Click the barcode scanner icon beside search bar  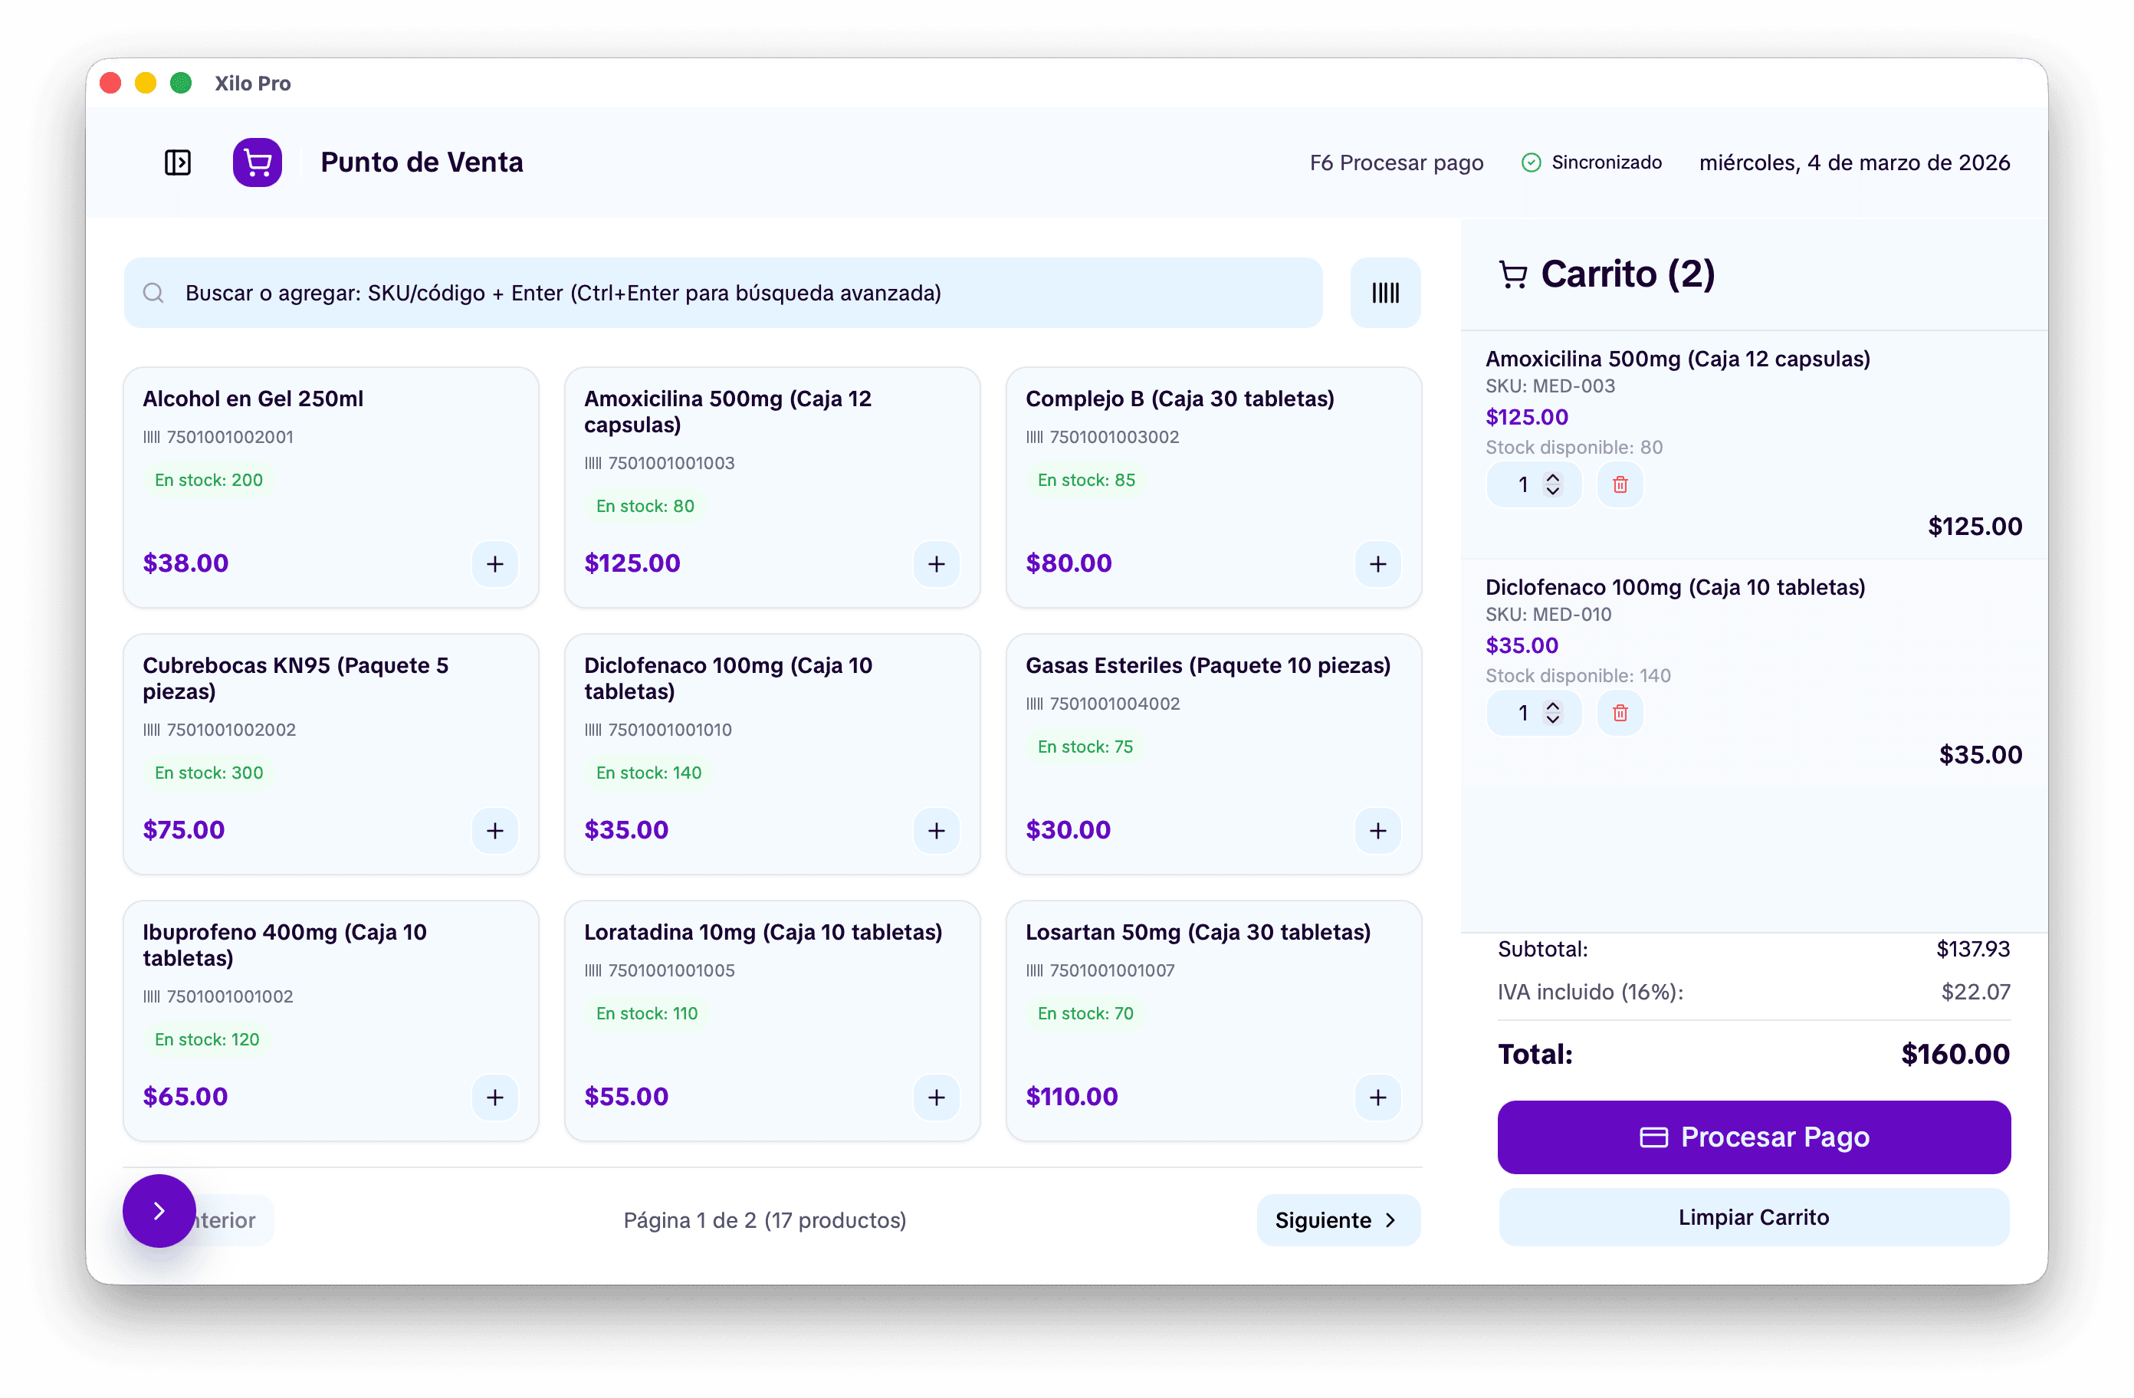point(1384,292)
